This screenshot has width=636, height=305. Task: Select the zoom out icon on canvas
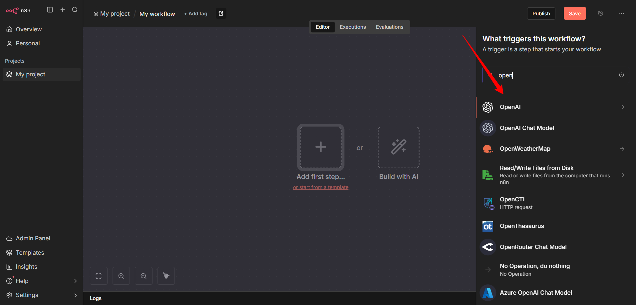[x=143, y=276]
